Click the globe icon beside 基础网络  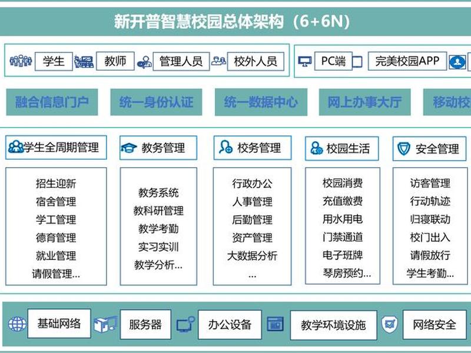tap(17, 324)
